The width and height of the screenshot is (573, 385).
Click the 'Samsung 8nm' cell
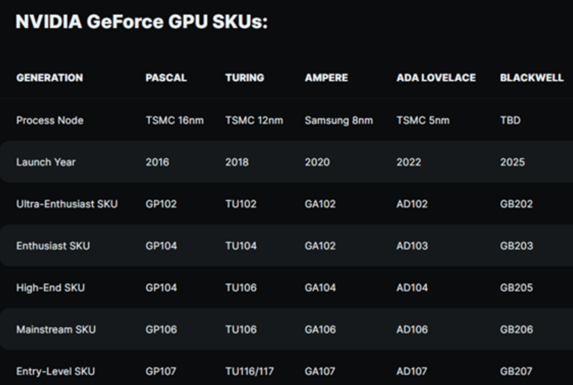tap(339, 120)
